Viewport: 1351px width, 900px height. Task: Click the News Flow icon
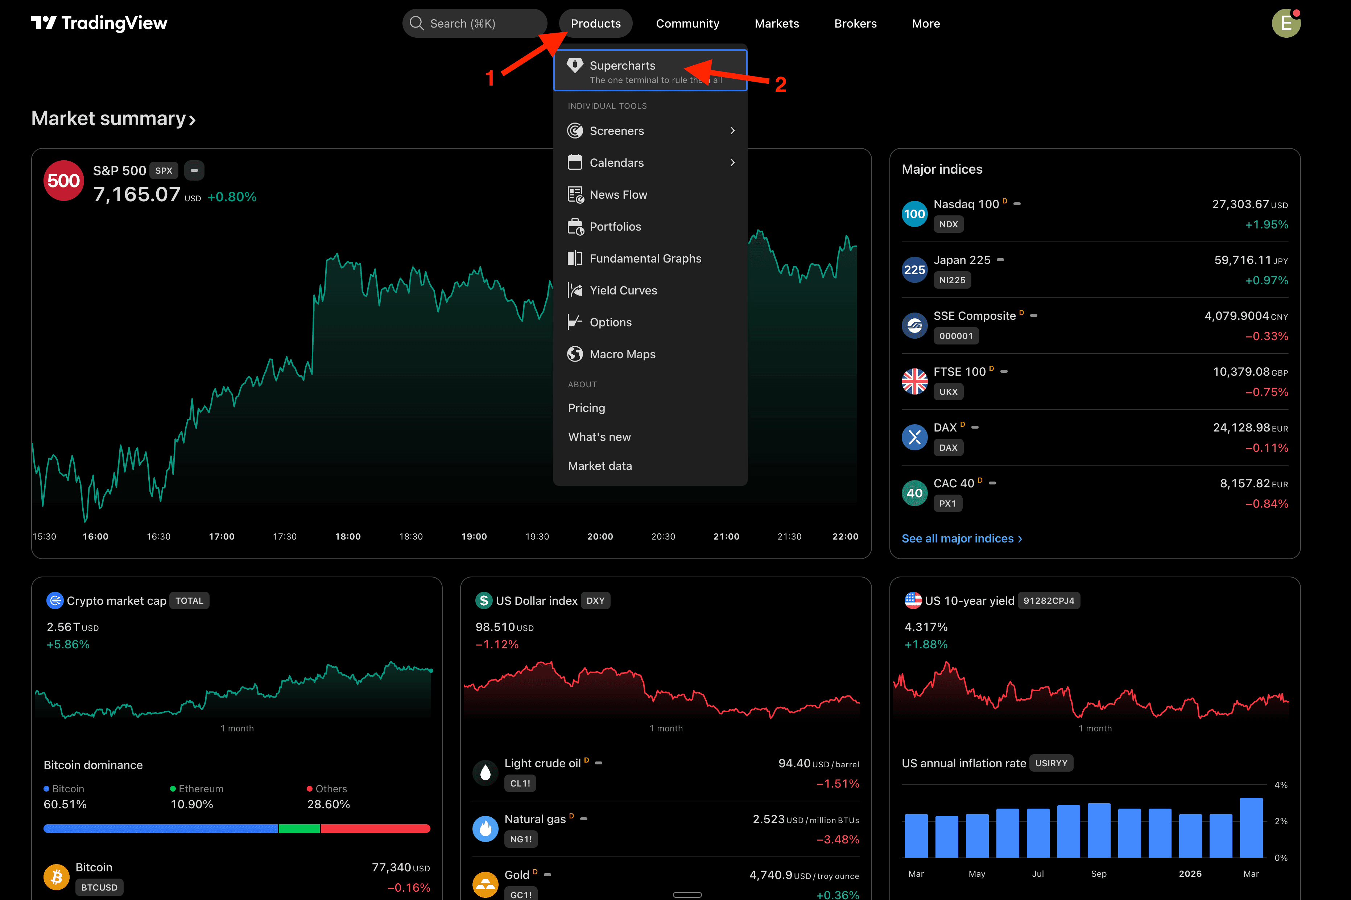coord(575,195)
